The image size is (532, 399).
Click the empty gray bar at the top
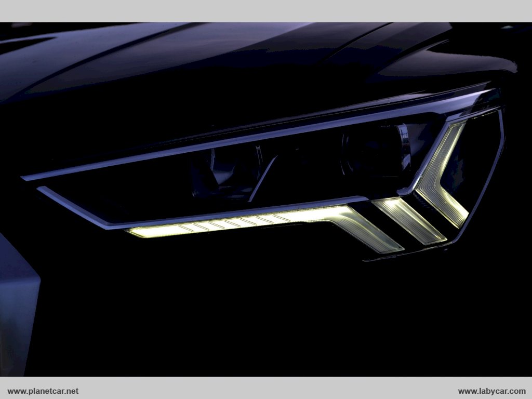266,10
